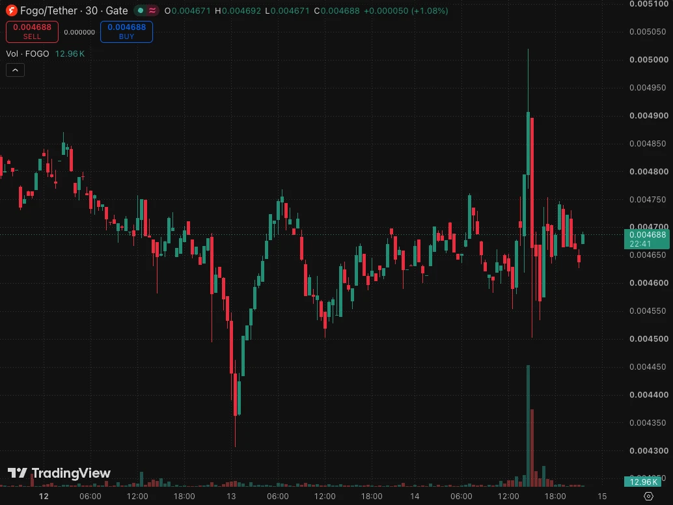Screen dimensions: 673x505
Task: Click the low value L0.004671
Action: (287, 10)
